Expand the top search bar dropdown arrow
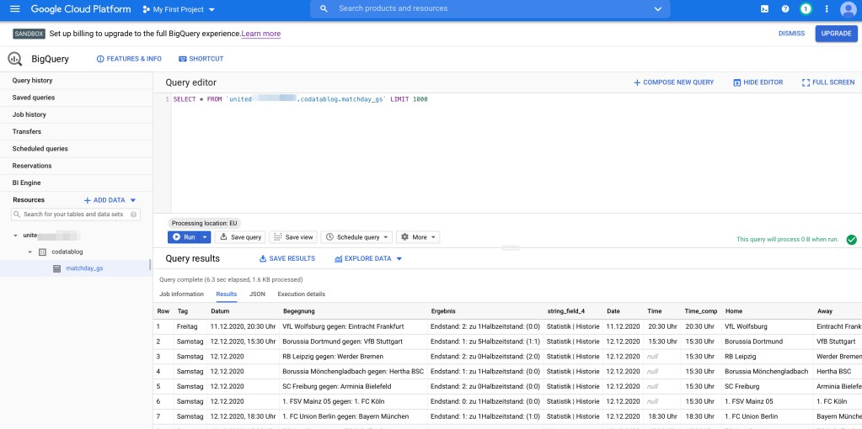 point(658,8)
